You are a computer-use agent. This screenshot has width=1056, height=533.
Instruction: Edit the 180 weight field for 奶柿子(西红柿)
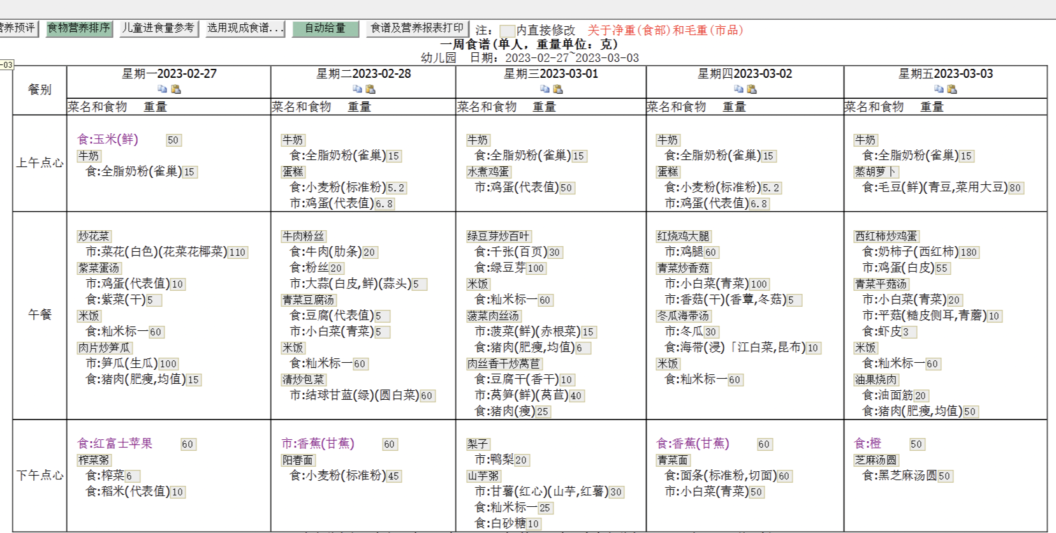[969, 252]
